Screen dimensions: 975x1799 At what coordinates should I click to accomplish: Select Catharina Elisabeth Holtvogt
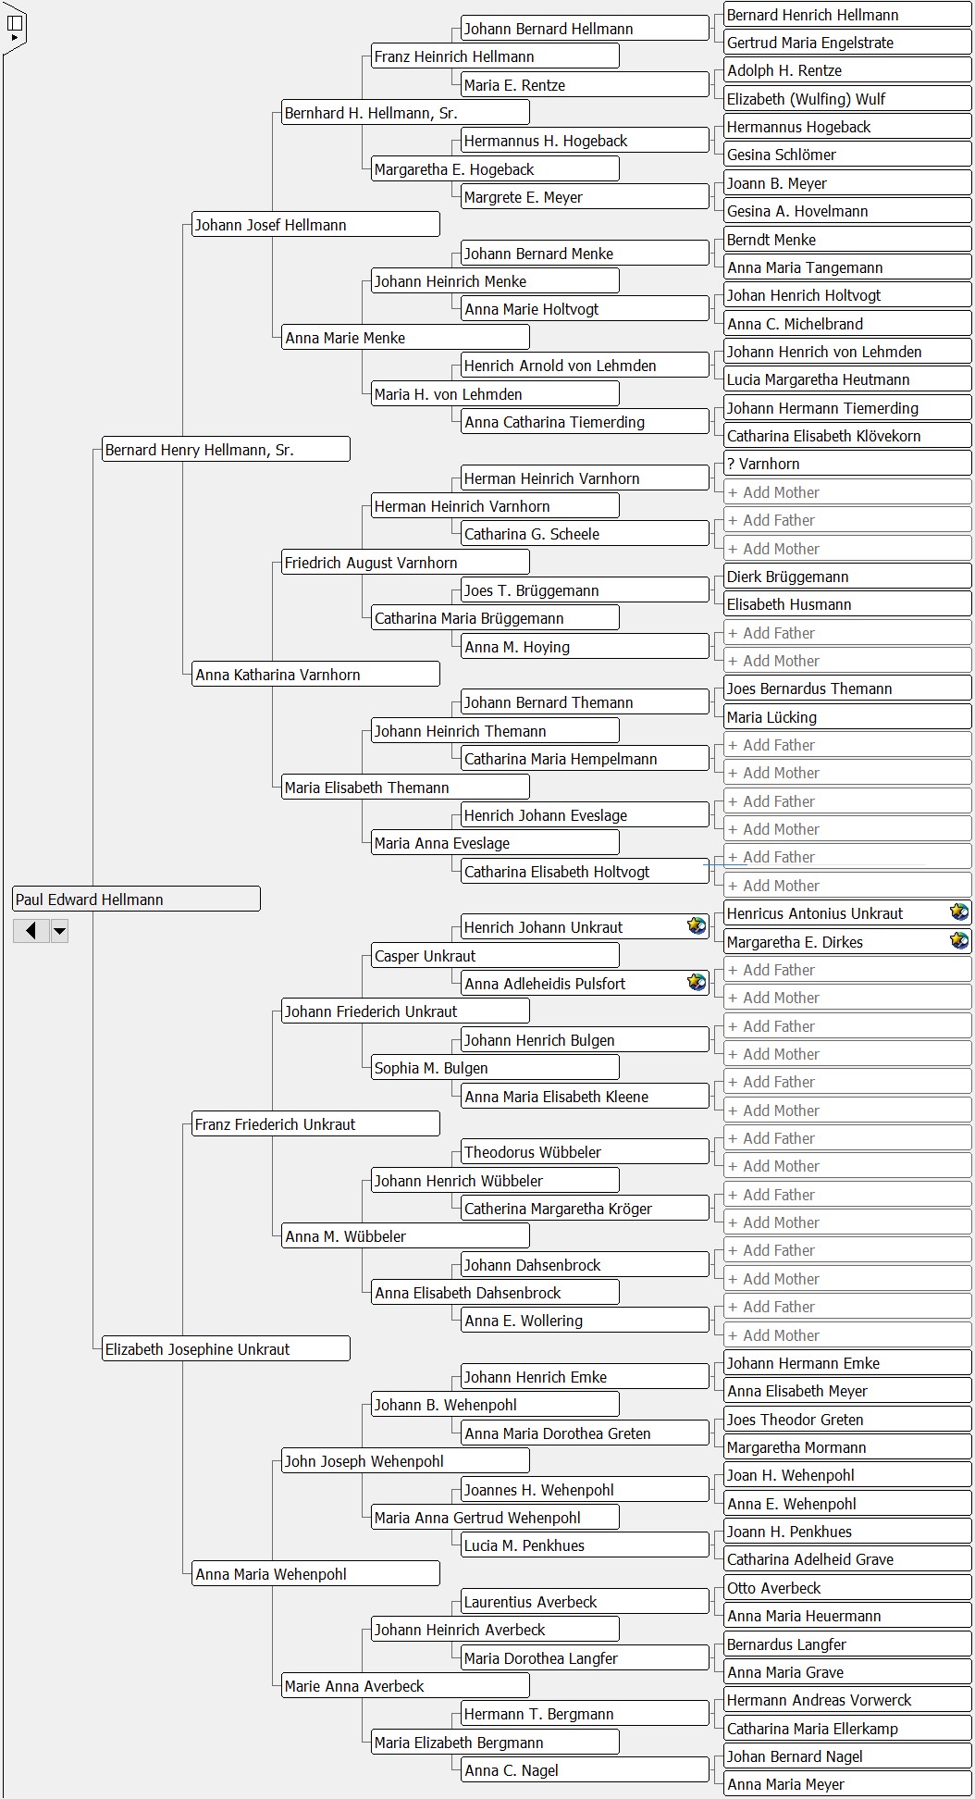tap(585, 871)
